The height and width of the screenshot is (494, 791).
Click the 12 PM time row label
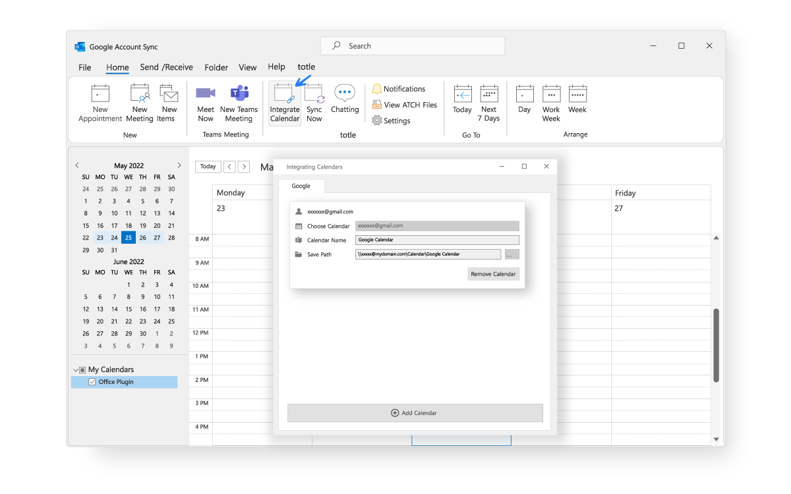pyautogui.click(x=200, y=333)
